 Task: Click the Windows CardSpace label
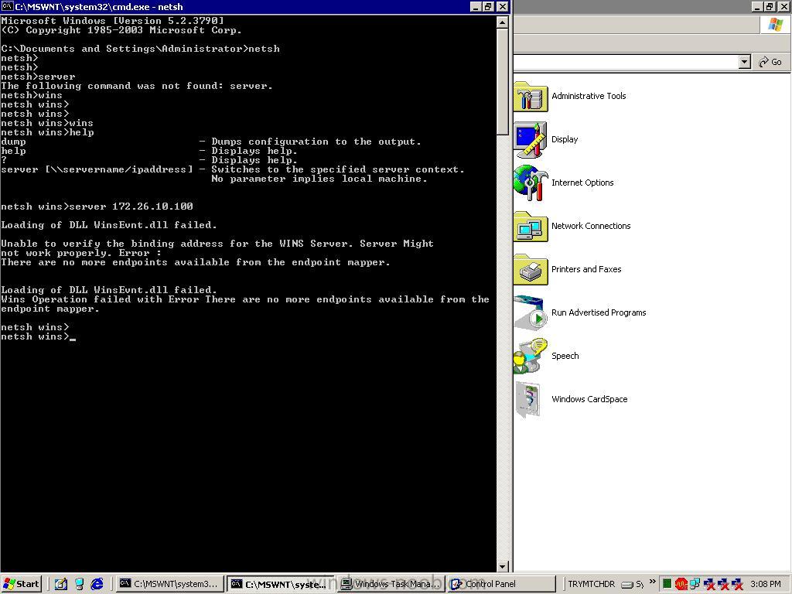pos(589,399)
